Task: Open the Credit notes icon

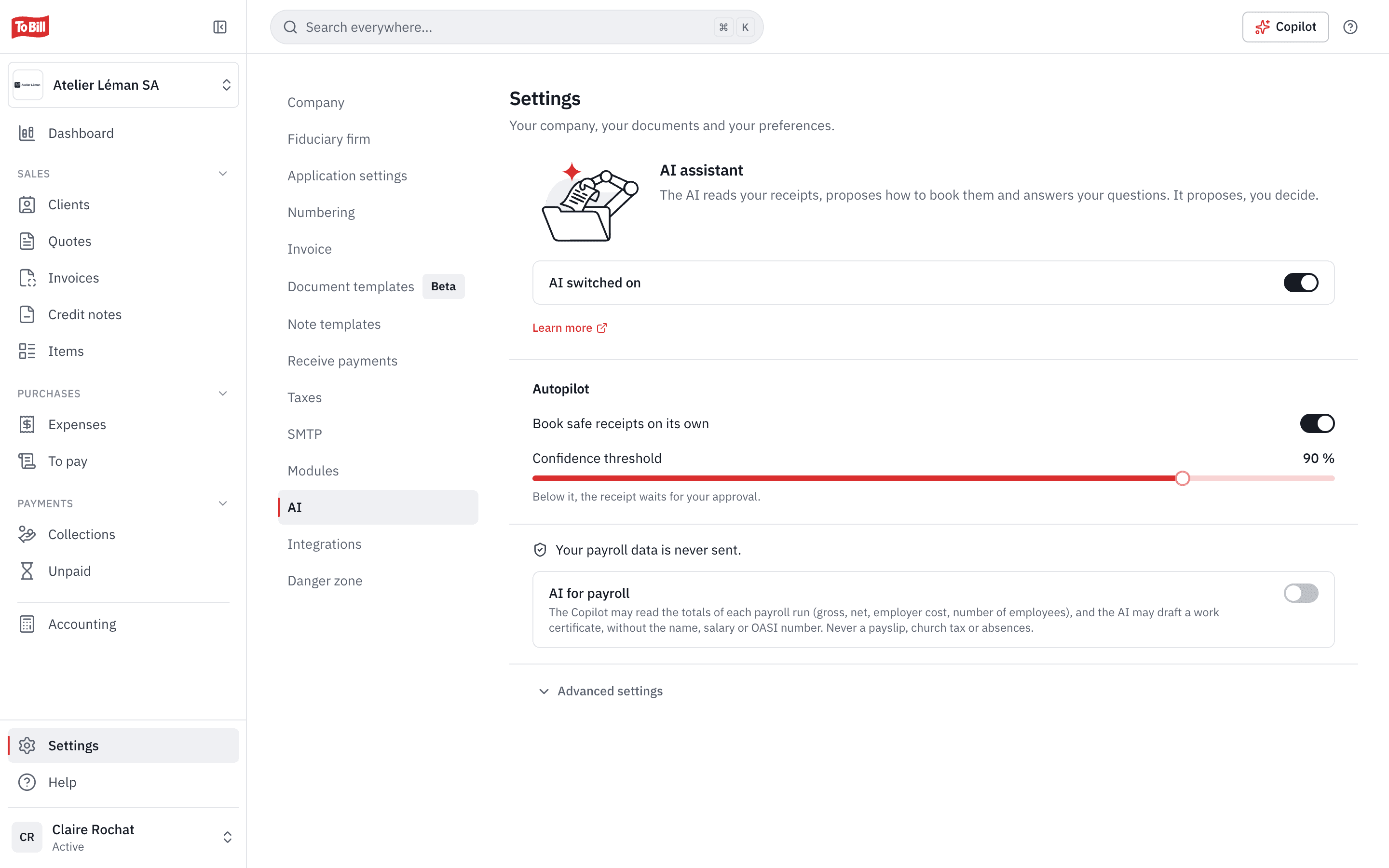Action: (x=27, y=314)
